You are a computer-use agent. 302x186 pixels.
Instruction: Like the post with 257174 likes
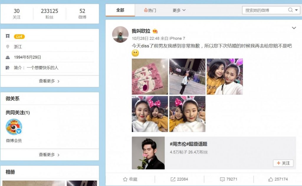(x=270, y=179)
